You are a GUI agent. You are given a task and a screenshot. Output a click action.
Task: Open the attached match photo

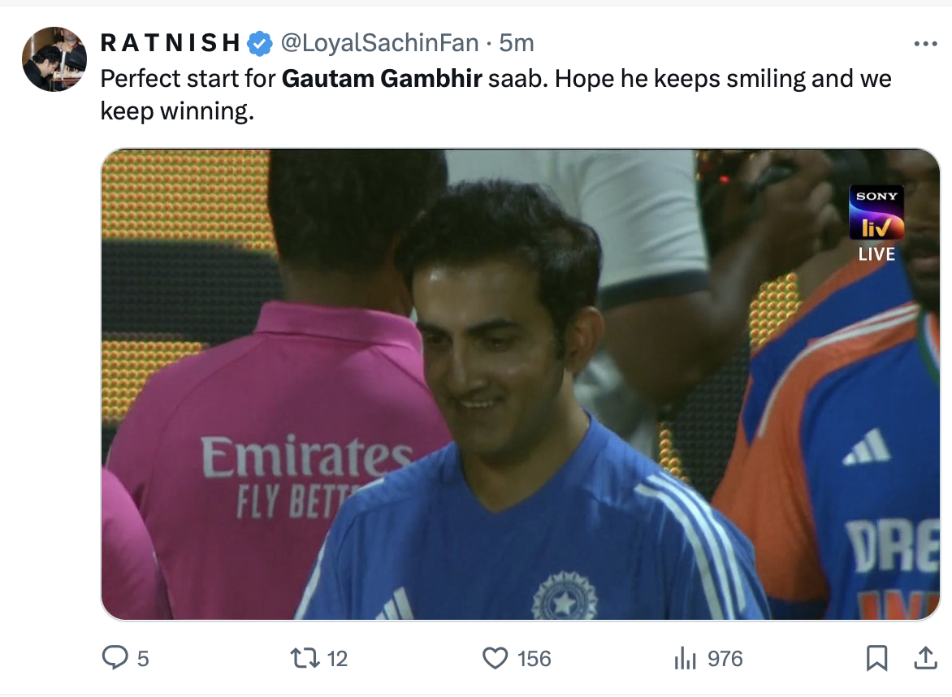coord(520,384)
